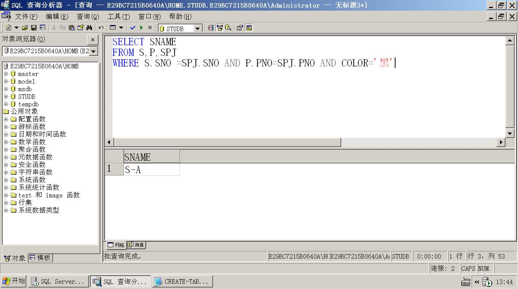This screenshot has height=289, width=518.
Task: Click the Cut scissors icon
Action: tap(54, 28)
